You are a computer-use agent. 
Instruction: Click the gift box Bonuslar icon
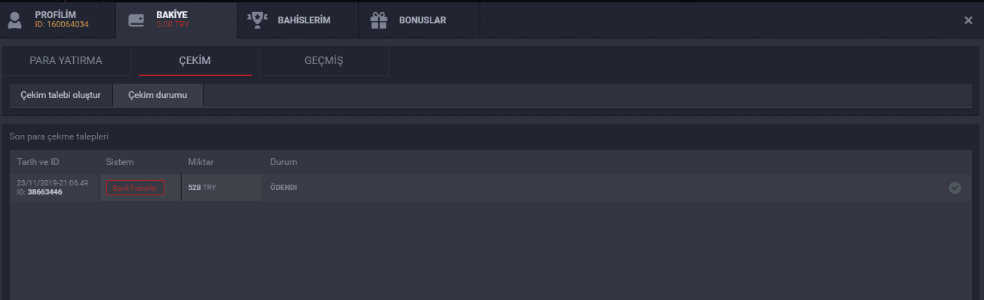coord(379,20)
